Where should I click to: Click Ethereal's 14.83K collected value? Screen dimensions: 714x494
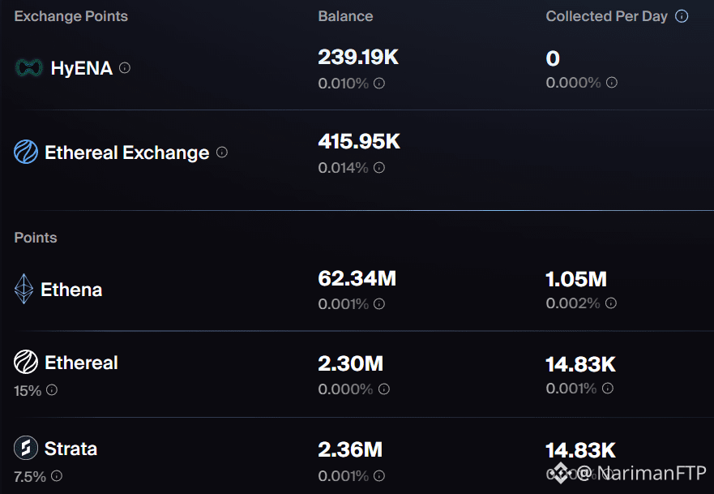[580, 364]
